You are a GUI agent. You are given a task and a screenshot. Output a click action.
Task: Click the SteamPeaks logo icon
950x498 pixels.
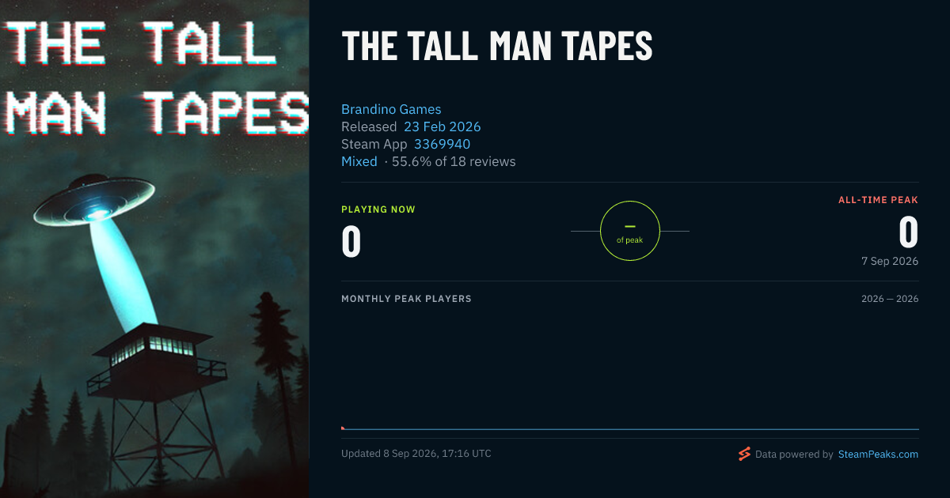(744, 454)
